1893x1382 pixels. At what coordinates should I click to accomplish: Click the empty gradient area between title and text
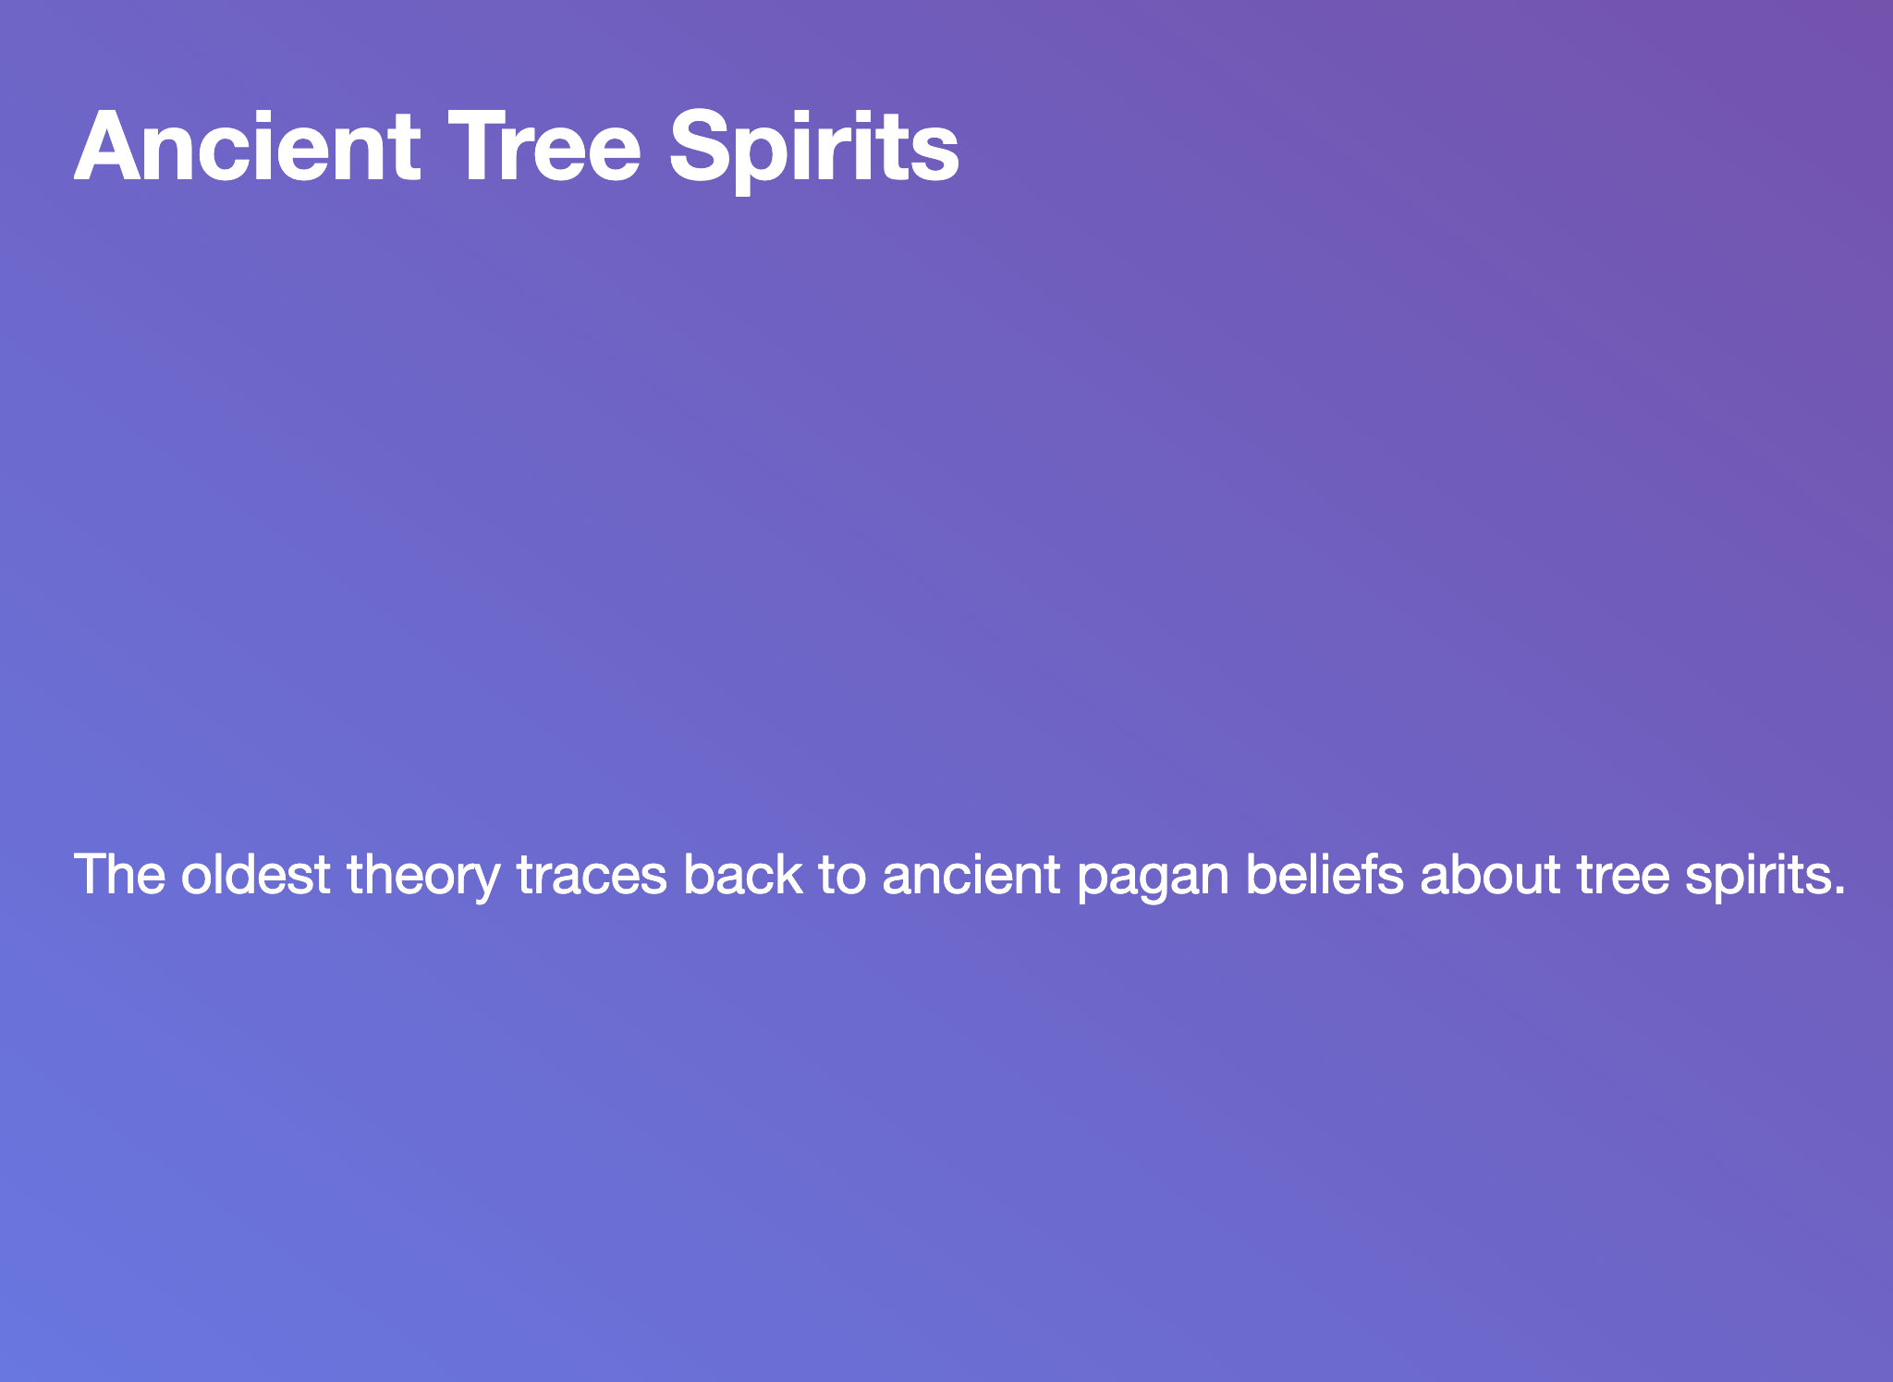[946, 517]
